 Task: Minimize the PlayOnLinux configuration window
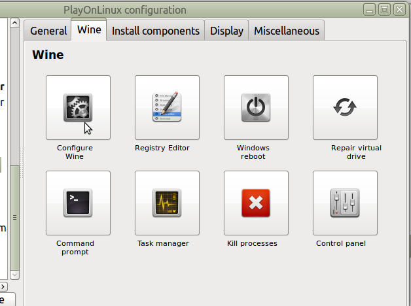369,10
